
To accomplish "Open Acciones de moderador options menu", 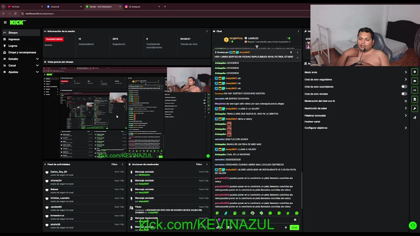I will (x=207, y=164).
